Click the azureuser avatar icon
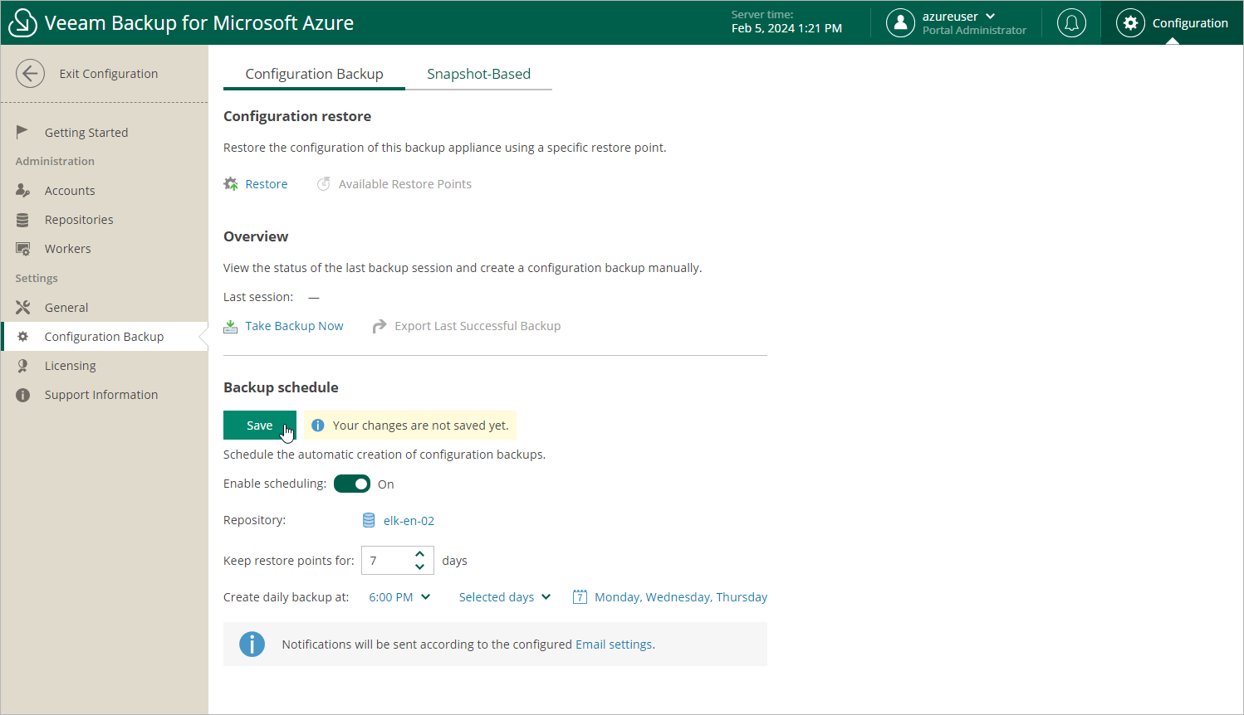The width and height of the screenshot is (1244, 715). (x=900, y=23)
